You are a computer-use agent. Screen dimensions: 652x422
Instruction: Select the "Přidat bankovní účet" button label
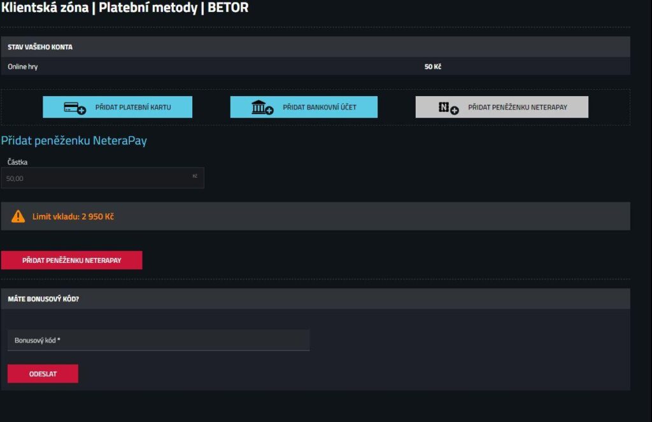(x=319, y=108)
